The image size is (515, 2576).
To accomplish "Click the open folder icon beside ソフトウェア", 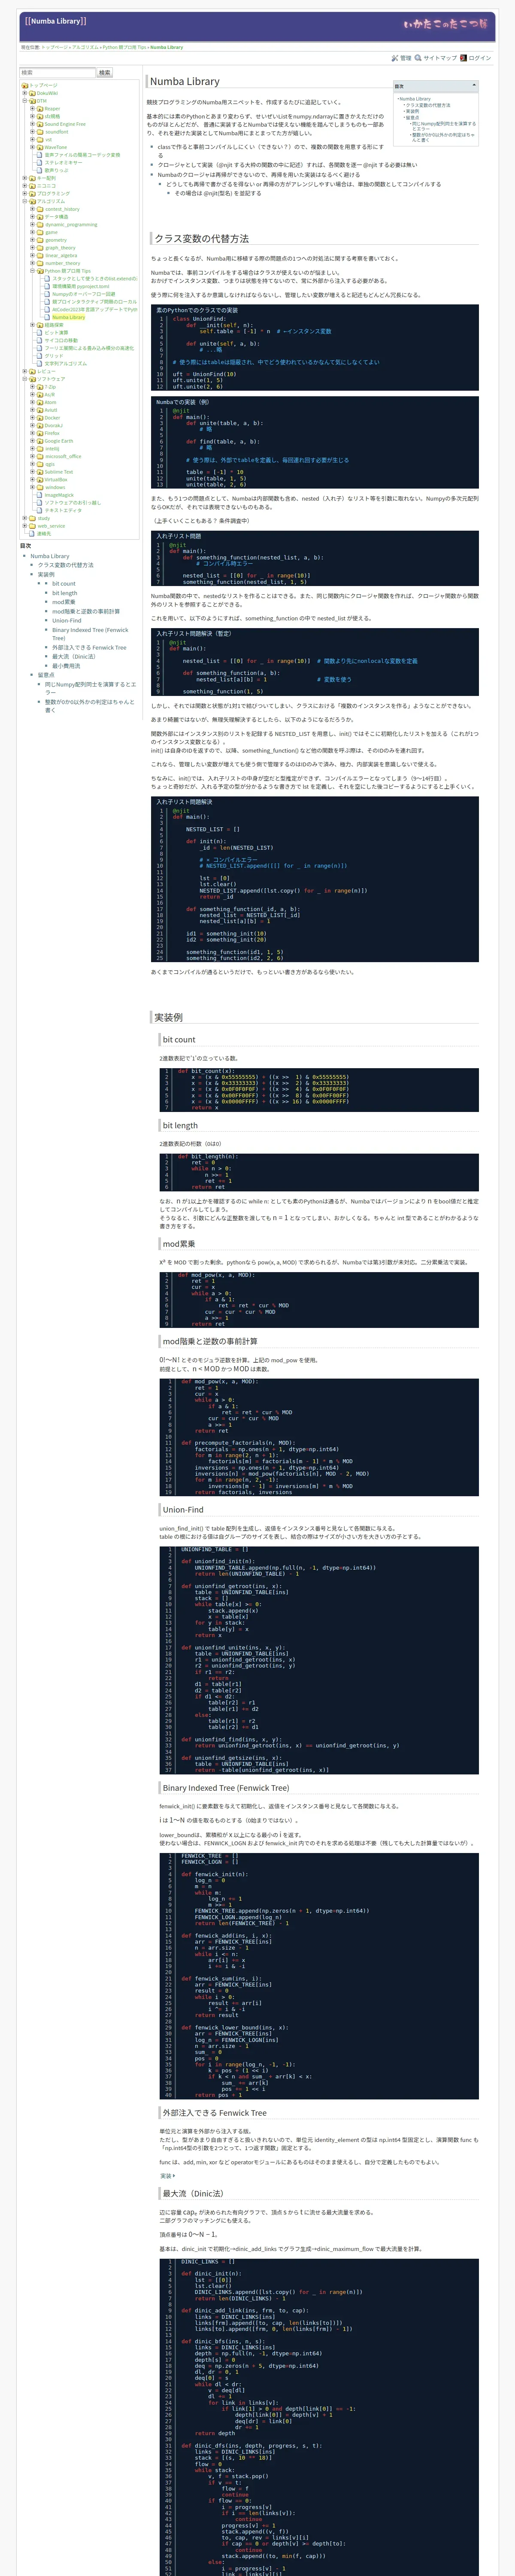I will 32,379.
